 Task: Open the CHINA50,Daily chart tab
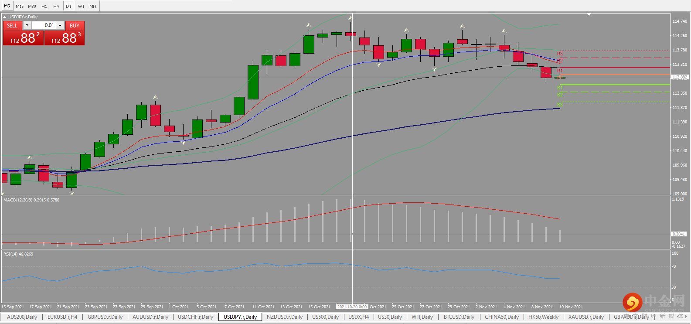[502, 317]
